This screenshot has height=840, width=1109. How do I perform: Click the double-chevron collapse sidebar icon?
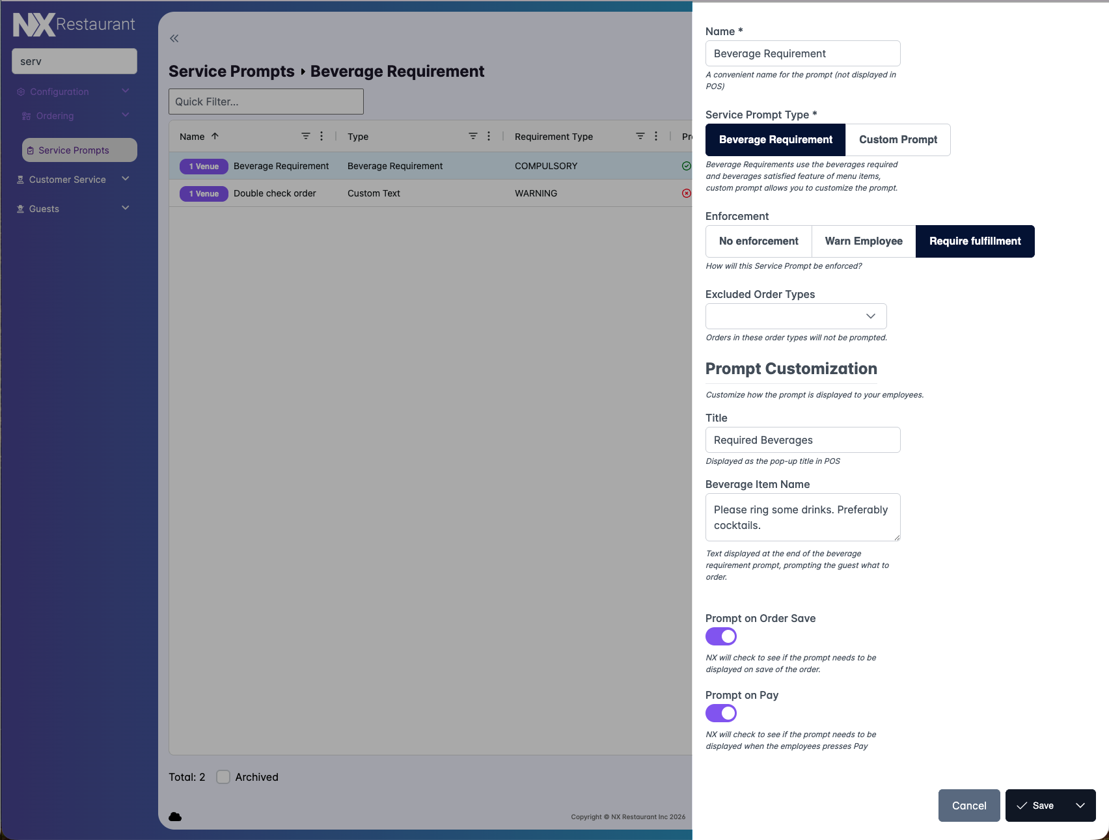coord(174,38)
